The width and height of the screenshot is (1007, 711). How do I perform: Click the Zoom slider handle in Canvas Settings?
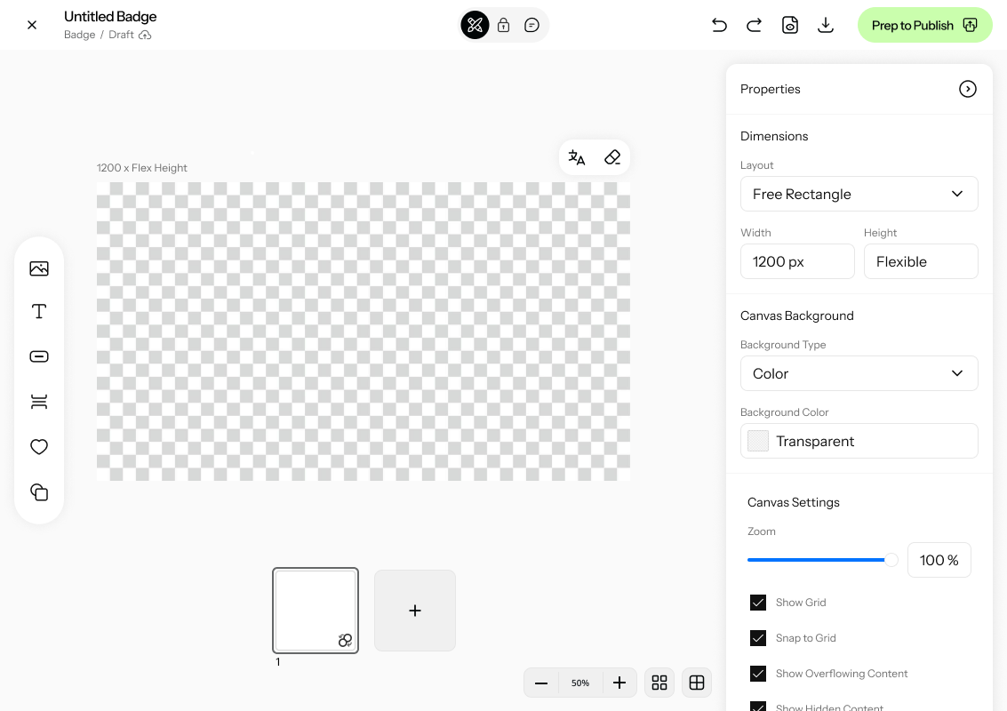pyautogui.click(x=891, y=560)
